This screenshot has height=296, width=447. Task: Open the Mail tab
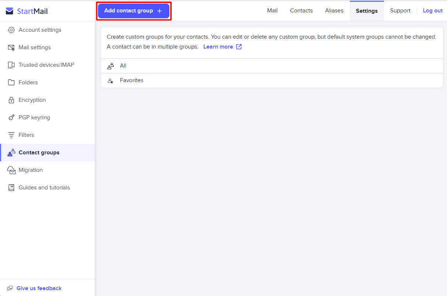tap(273, 11)
